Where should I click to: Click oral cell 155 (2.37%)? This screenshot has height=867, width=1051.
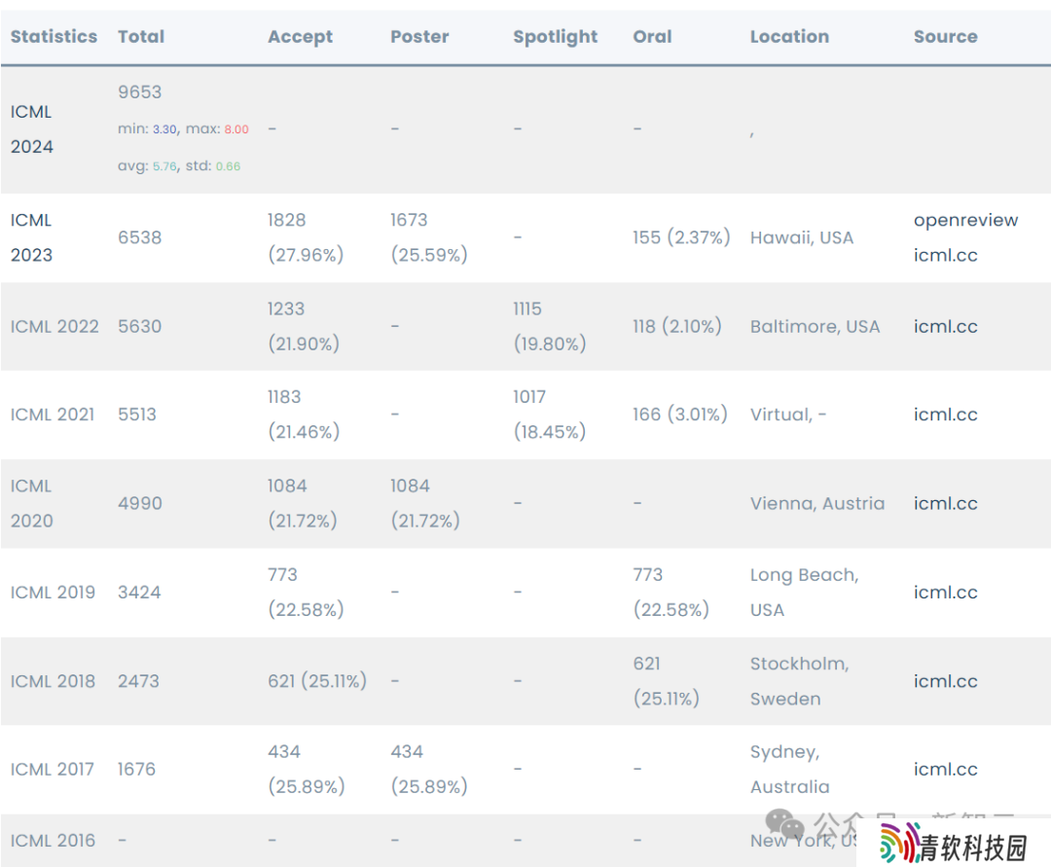coord(681,237)
